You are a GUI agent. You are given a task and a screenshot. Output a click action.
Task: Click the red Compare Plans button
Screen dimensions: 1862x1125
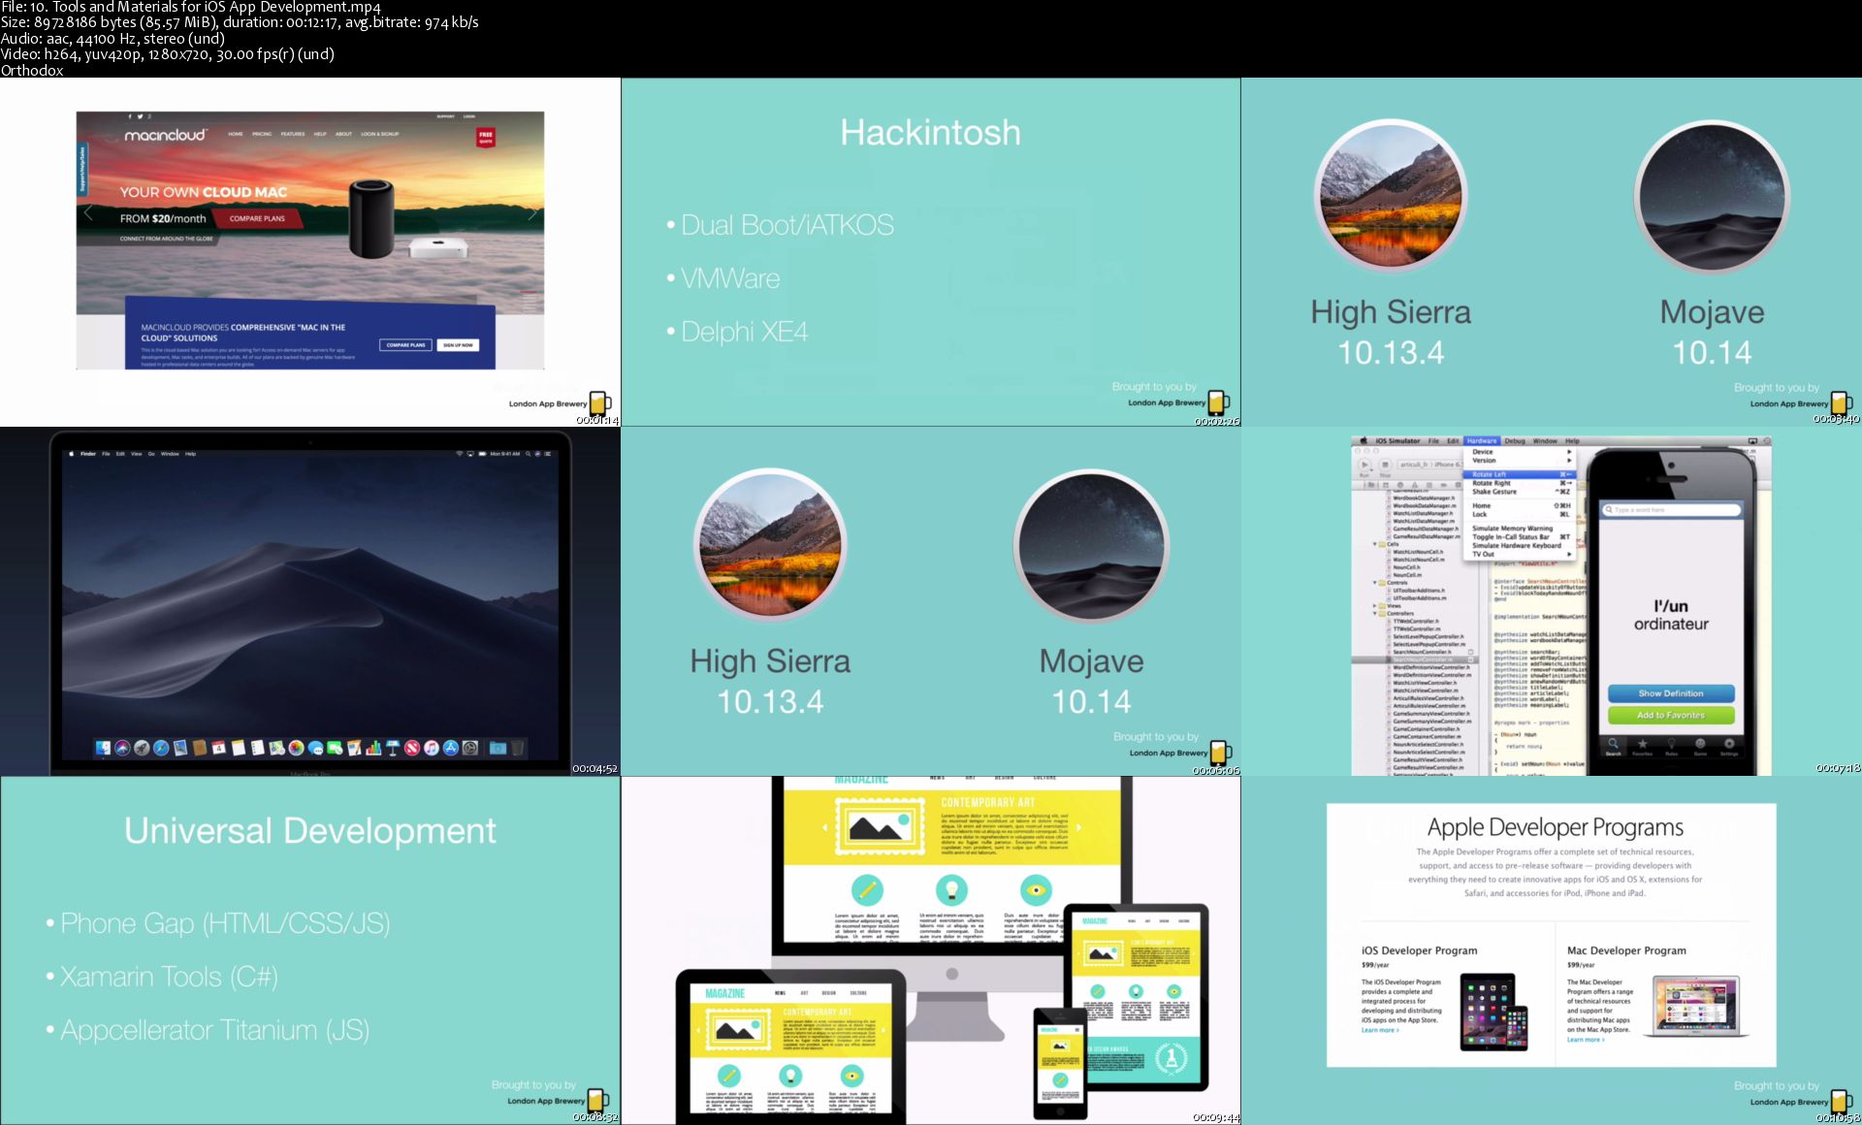click(x=257, y=219)
